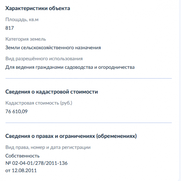Click the registration date 'от 12.08.2011'
181x181 pixels.
click(x=21, y=171)
